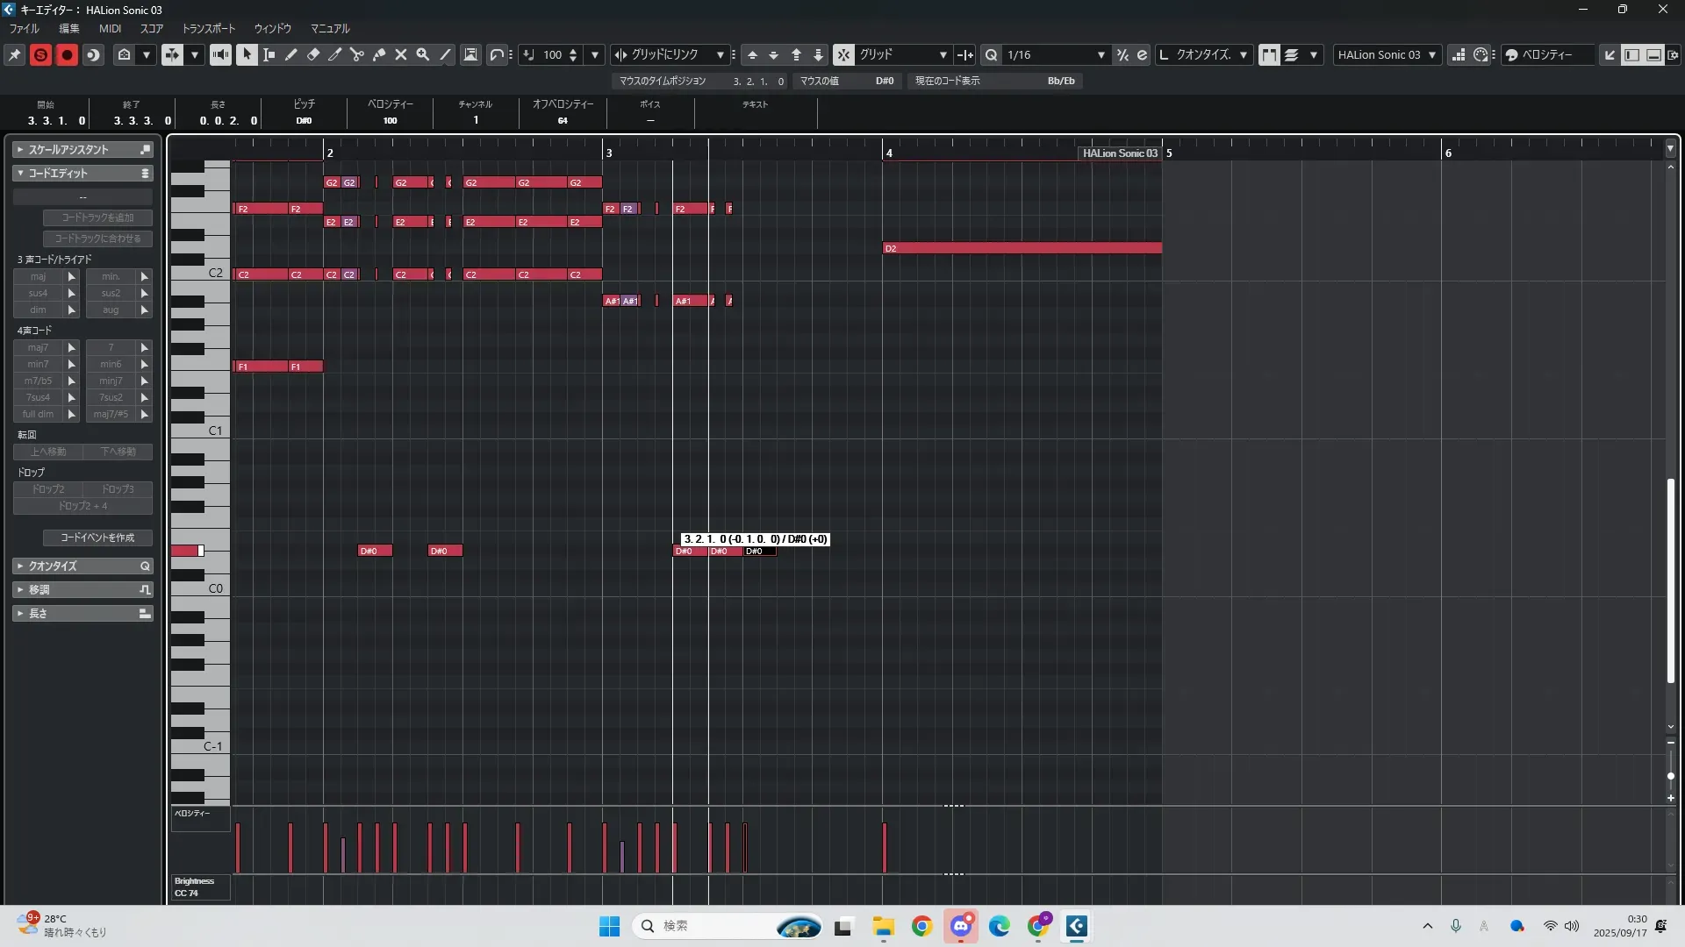
Task: Select the Erase tool
Action: point(313,54)
